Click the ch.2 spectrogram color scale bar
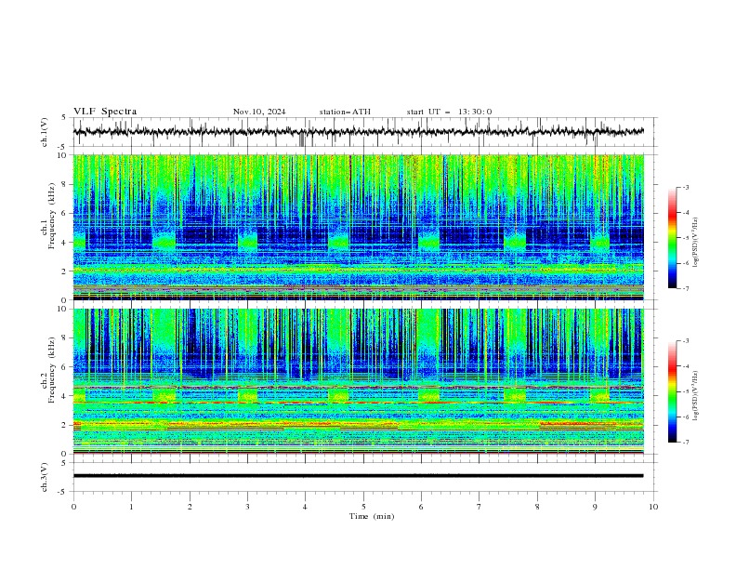 tap(672, 391)
